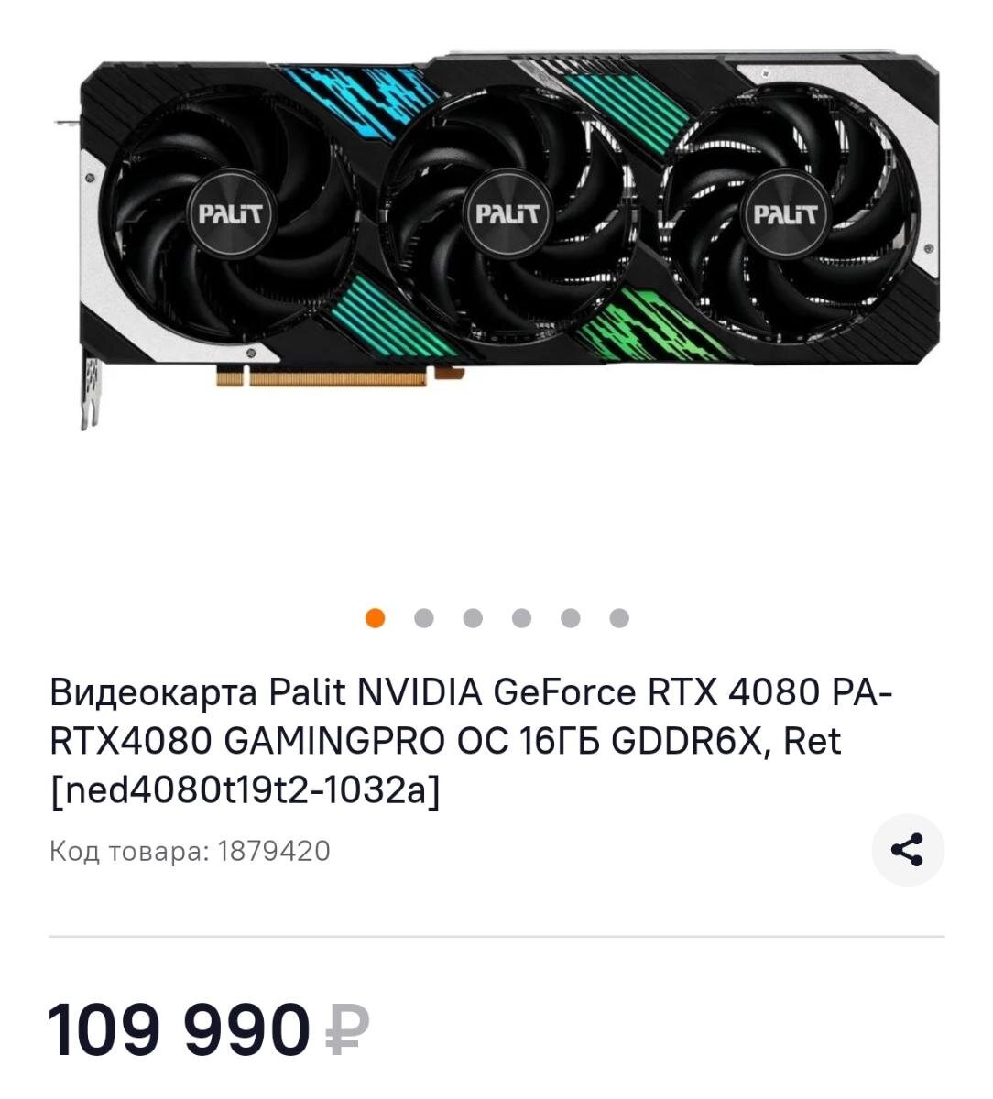993x1099 pixels.
Task: Select the last carousel image dot
Action: (619, 618)
